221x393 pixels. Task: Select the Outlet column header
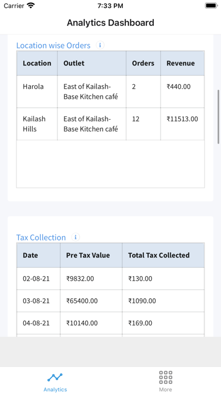pyautogui.click(x=91, y=63)
